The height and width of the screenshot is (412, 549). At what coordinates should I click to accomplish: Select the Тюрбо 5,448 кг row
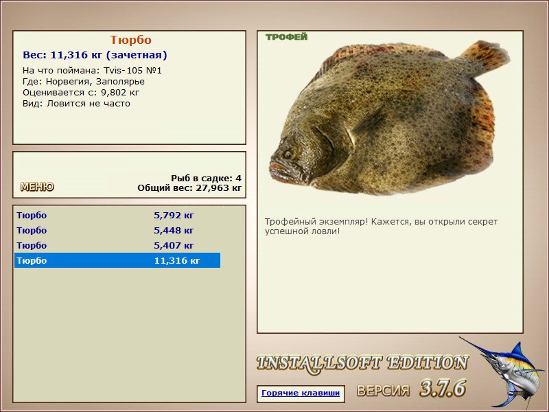(117, 230)
